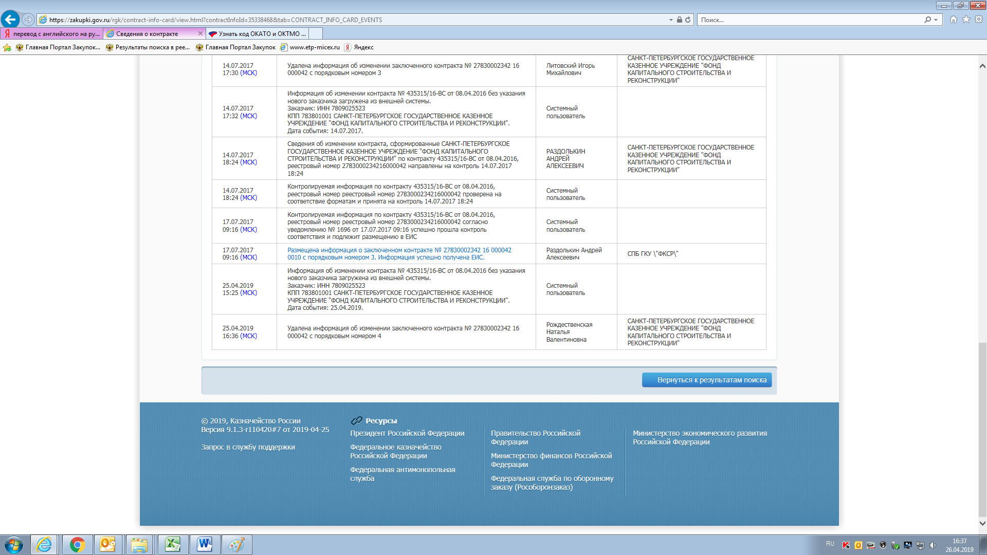Screen dimensions: 987x555
Task: Open Word from the taskbar
Action: tap(205, 545)
